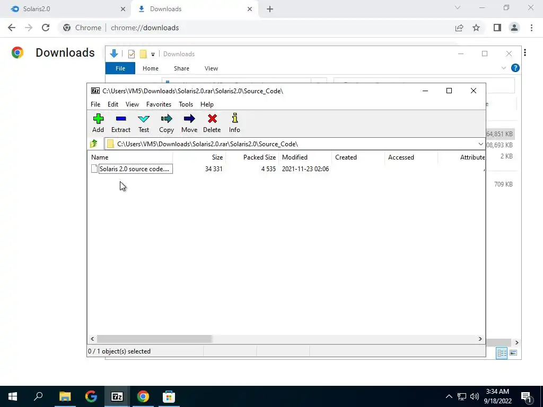Reload the Chrome page
This screenshot has width=543, height=407.
46,28
